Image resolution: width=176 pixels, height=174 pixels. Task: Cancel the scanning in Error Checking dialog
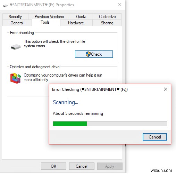click(155, 137)
